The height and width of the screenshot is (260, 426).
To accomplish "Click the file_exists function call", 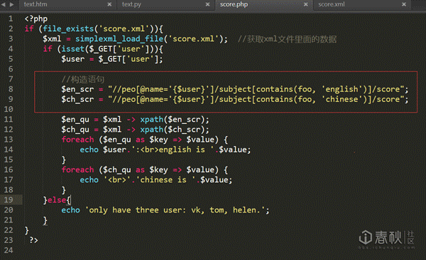I will tap(68, 29).
